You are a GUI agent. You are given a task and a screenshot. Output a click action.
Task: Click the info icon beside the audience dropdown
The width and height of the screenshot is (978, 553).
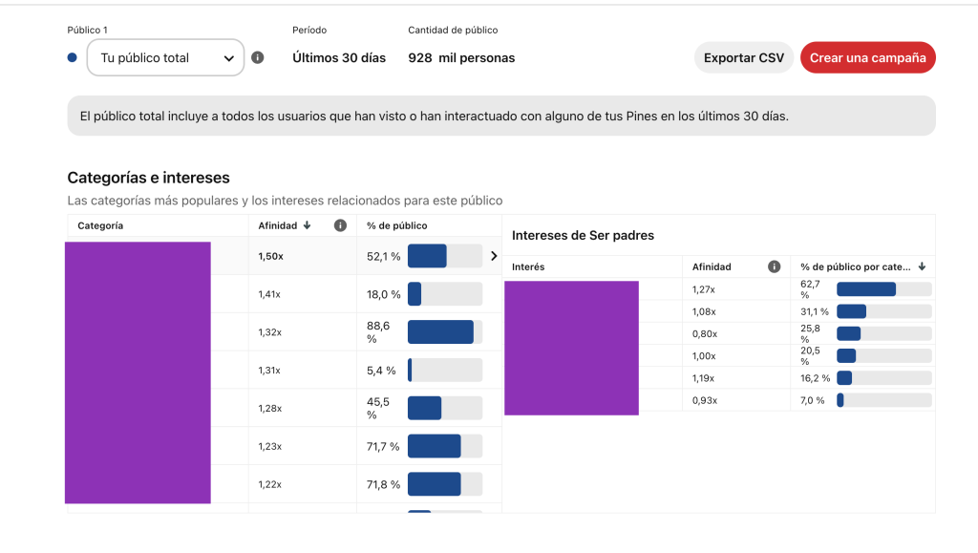(x=258, y=57)
